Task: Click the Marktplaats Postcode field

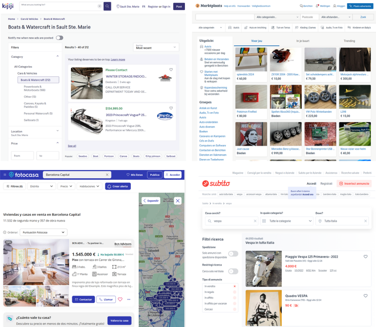Action: [309, 17]
